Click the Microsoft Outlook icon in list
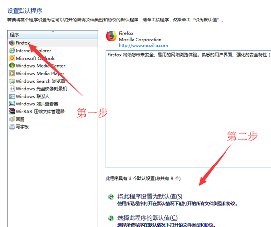Image resolution: width=271 pixels, height=227 pixels. click(12, 58)
